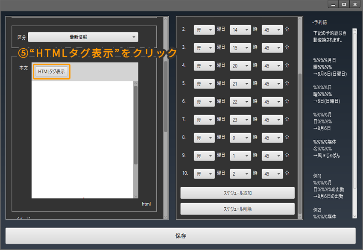
Task: Open the weekday dropdown in schedule row 6
Action: pyautogui.click(x=204, y=102)
